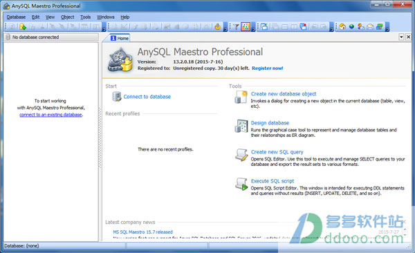Open the Database menu
Screen dimensions: 415x253
point(16,17)
